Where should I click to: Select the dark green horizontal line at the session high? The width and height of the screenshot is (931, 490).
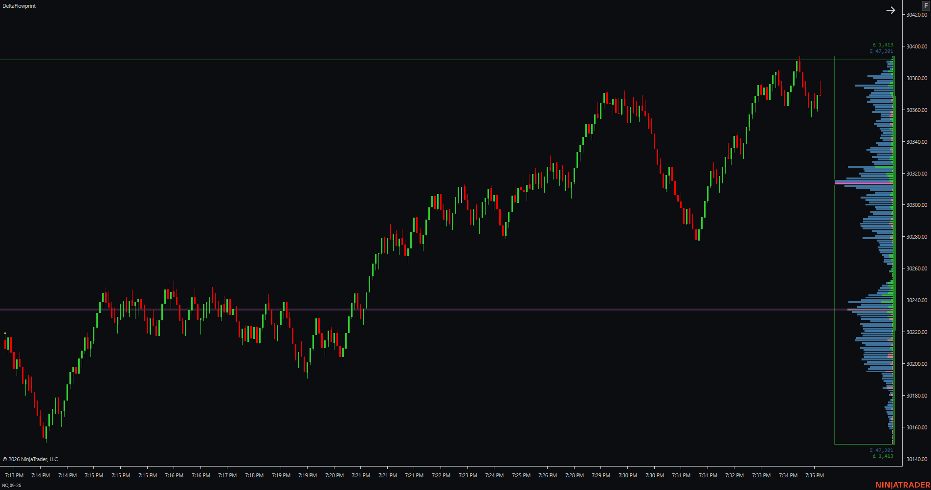[416, 60]
